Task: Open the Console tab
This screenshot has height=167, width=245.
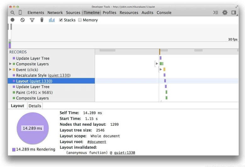Action: point(164,13)
